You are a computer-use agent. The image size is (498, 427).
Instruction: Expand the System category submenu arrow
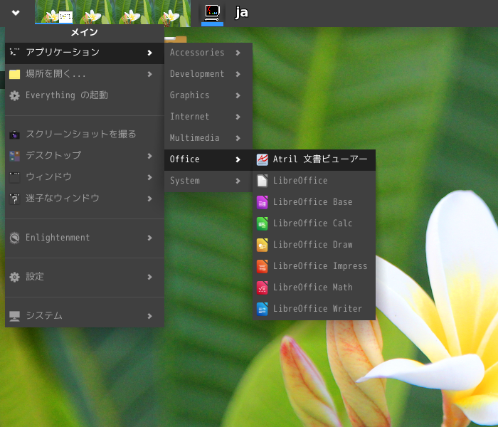(x=238, y=181)
